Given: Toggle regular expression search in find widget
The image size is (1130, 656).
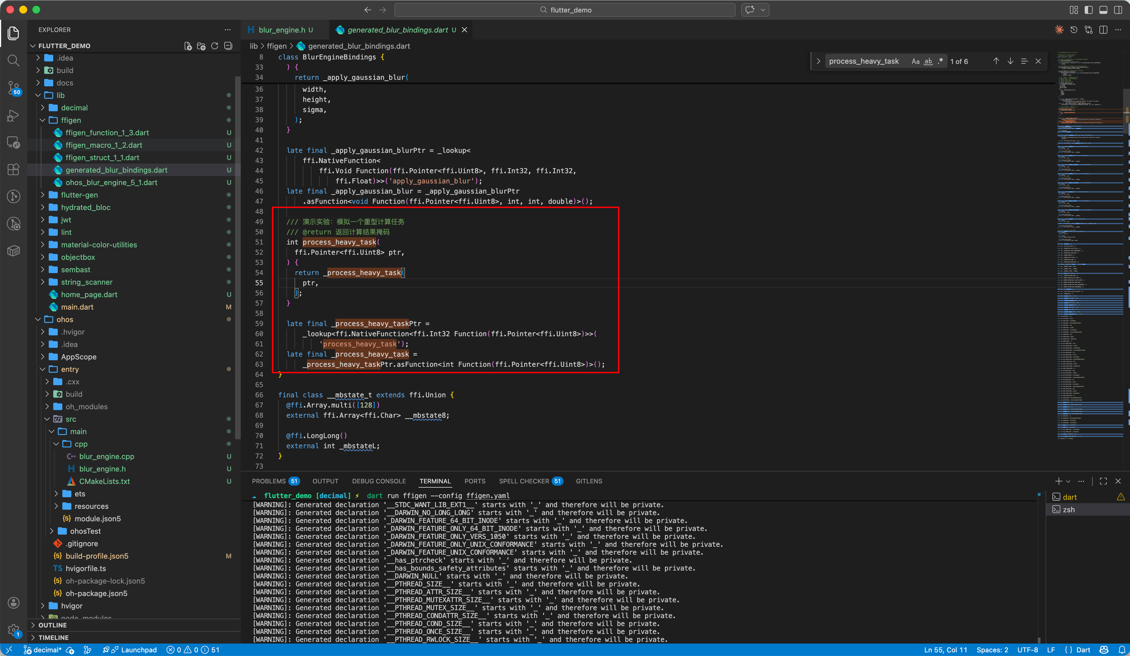Looking at the screenshot, I should (940, 61).
